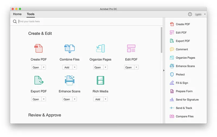
Task: Open the user account dropdown arrow
Action: tap(205, 14)
